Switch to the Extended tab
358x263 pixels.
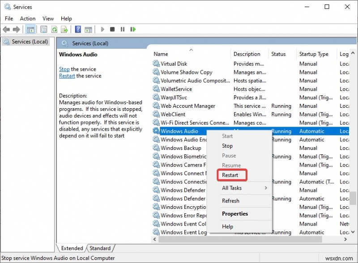[72, 248]
